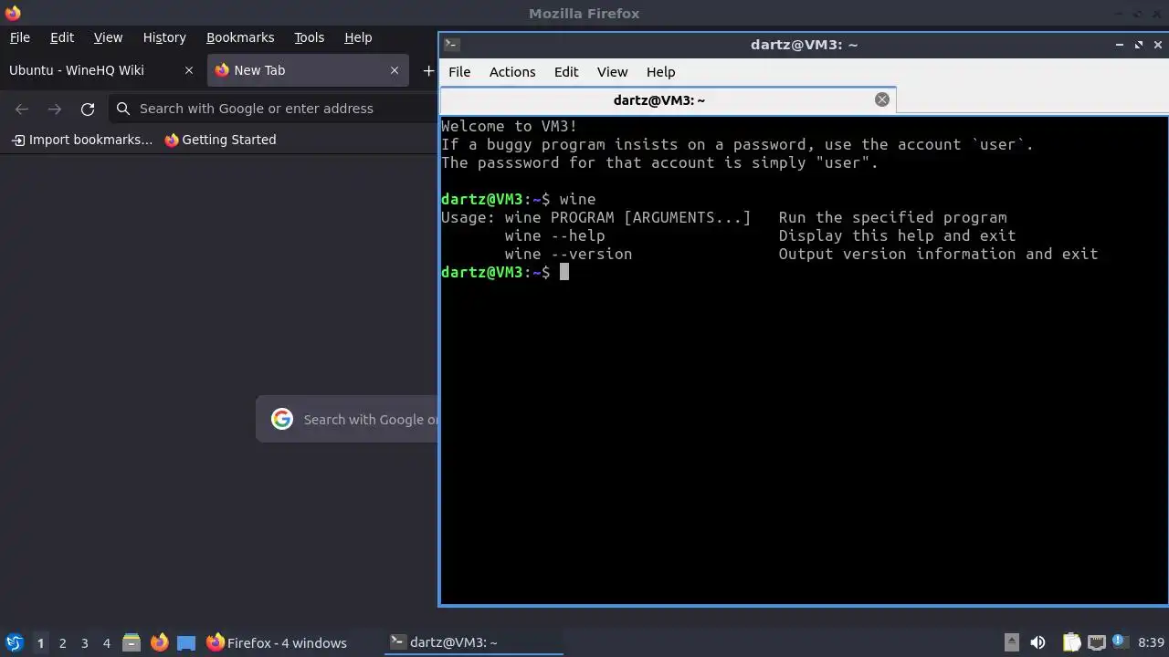Click the Firefox logo in title bar

(13, 13)
